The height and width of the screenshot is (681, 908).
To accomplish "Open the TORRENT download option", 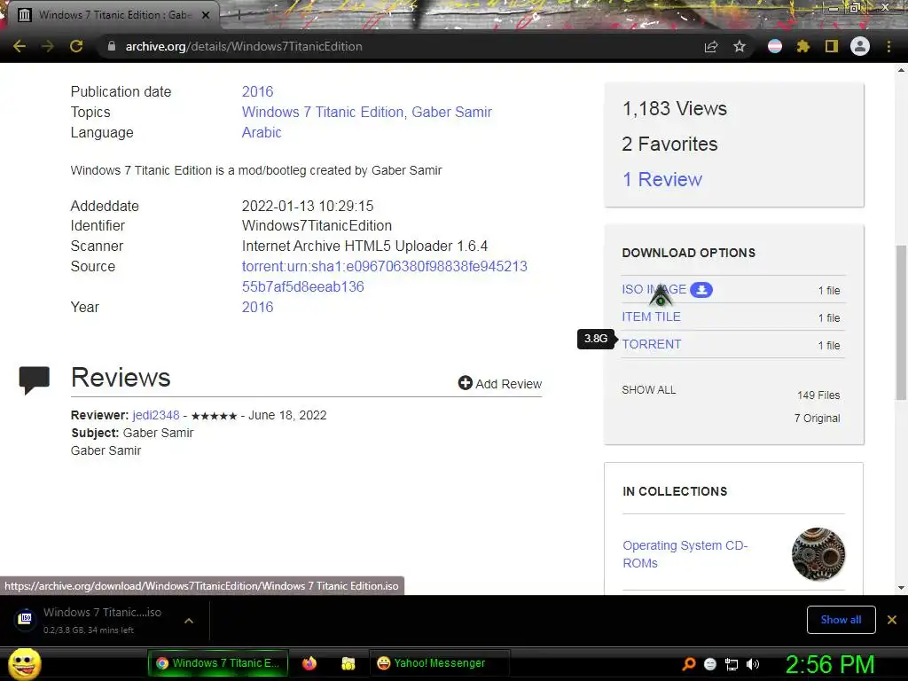I will click(652, 344).
